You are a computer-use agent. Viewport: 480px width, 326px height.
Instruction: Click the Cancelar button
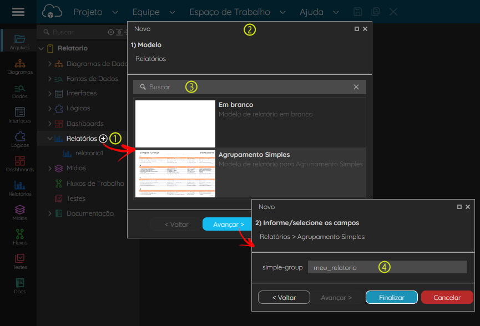click(447, 297)
